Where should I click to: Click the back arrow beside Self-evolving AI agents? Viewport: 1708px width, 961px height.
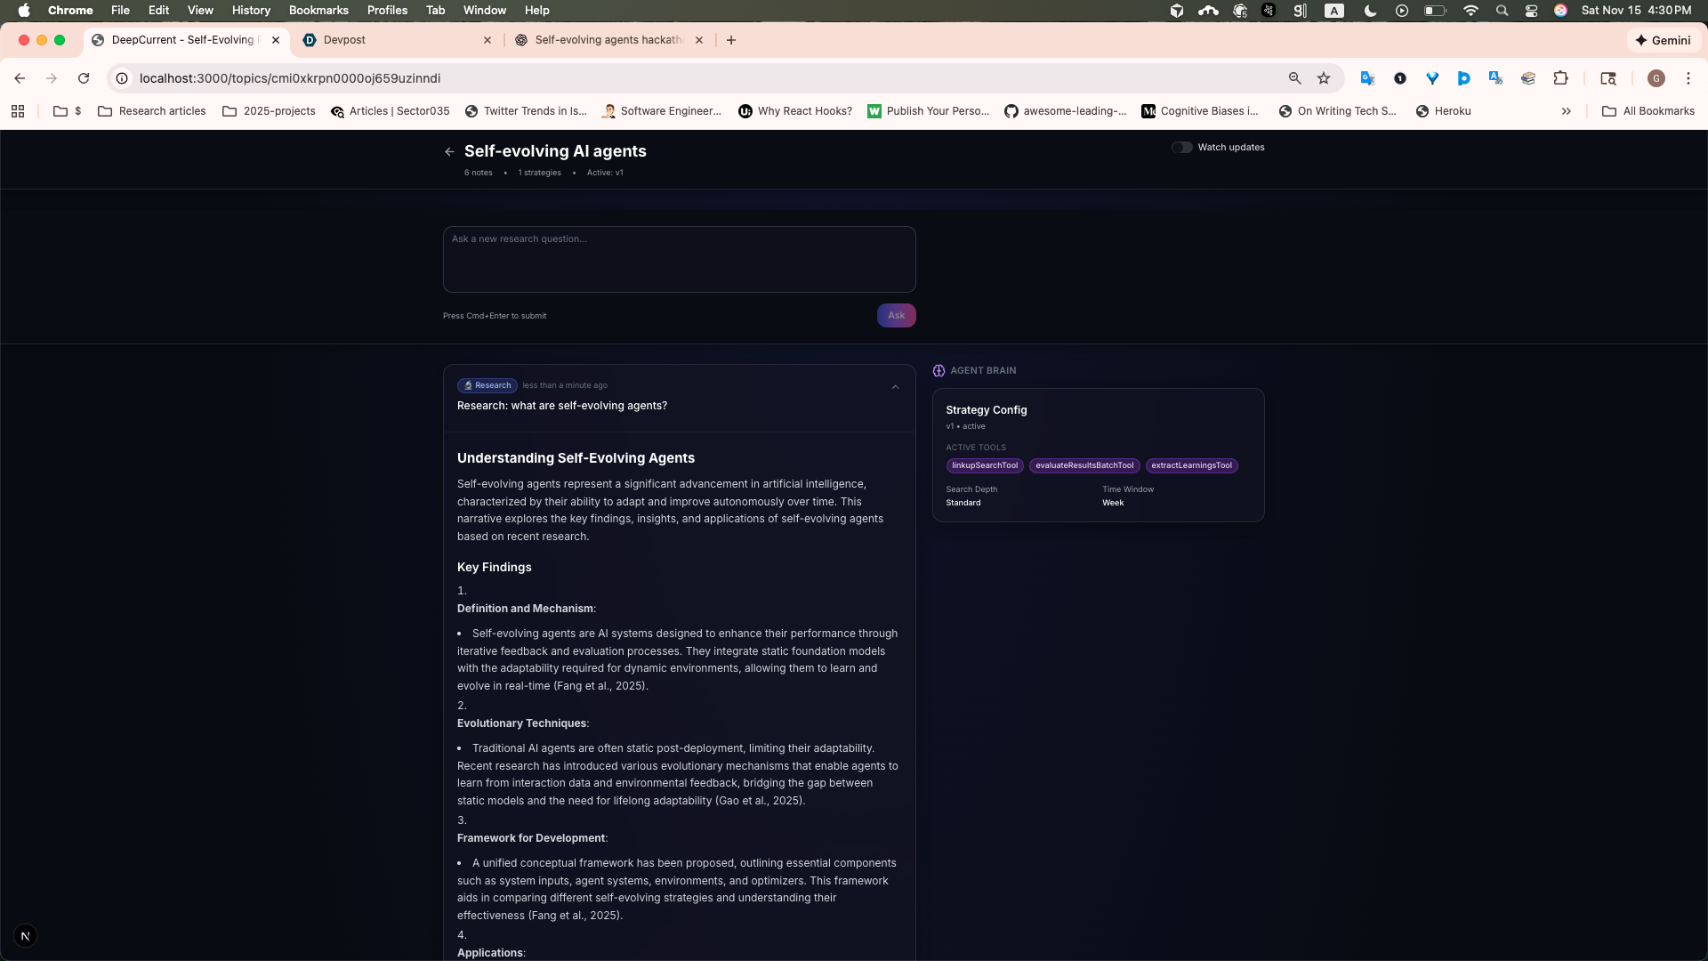449,152
